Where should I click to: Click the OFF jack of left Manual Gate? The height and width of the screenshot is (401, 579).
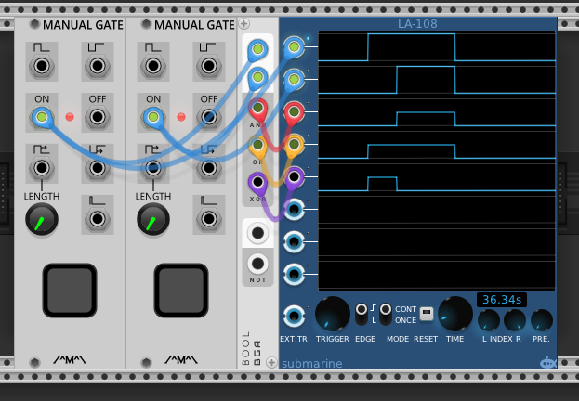coord(98,117)
